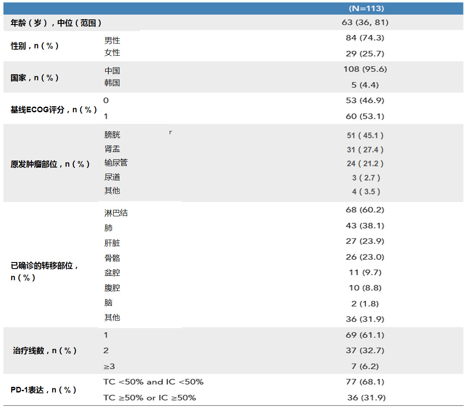Select the value 108 (95.6)
469x408 pixels.
coord(365,69)
